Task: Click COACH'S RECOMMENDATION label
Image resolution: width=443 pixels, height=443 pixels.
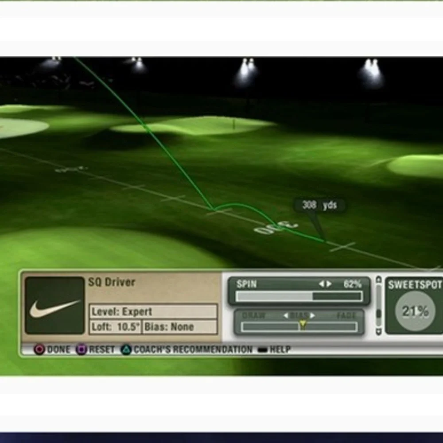Action: click(193, 350)
